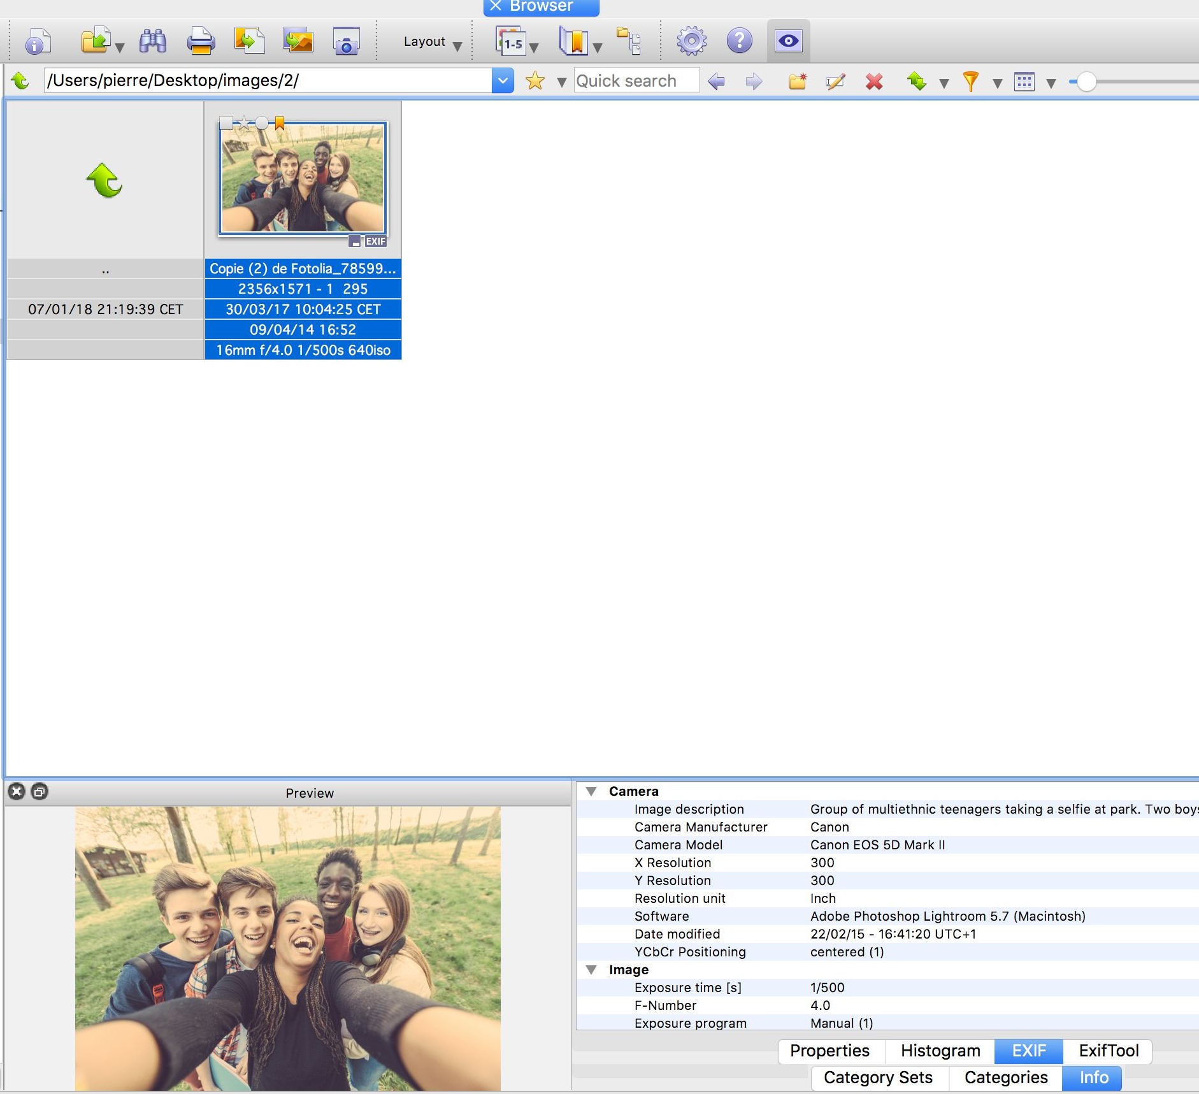Click the printer icon
Viewport: 1199px width, 1094px height.
[x=201, y=41]
